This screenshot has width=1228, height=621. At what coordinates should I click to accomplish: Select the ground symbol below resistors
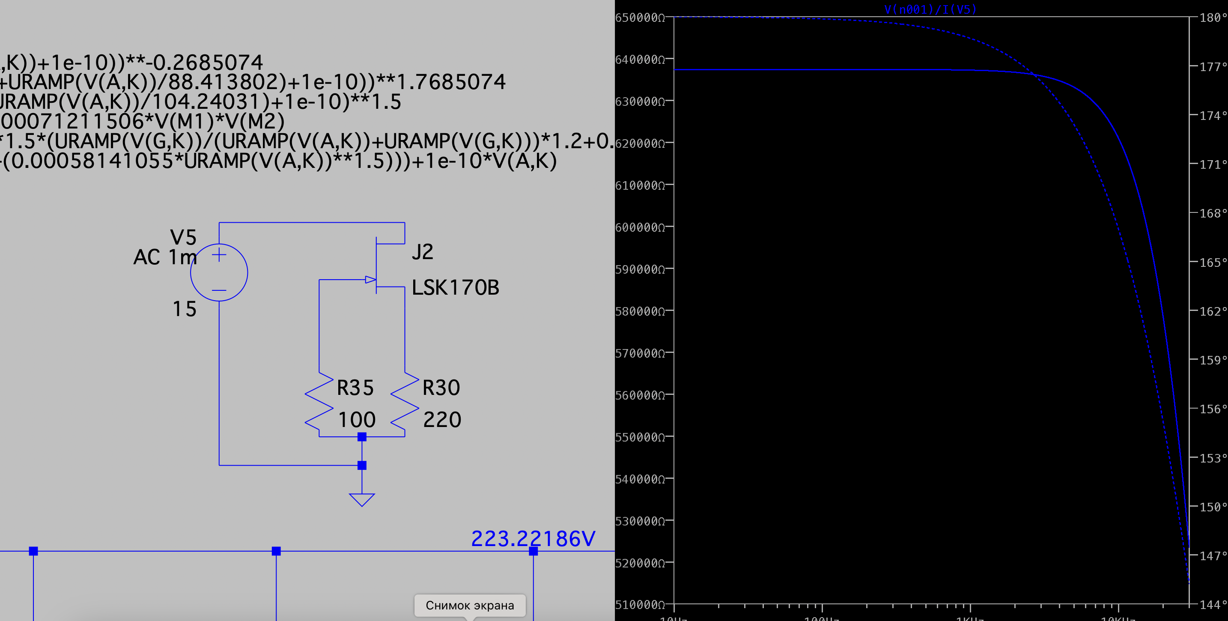point(362,499)
